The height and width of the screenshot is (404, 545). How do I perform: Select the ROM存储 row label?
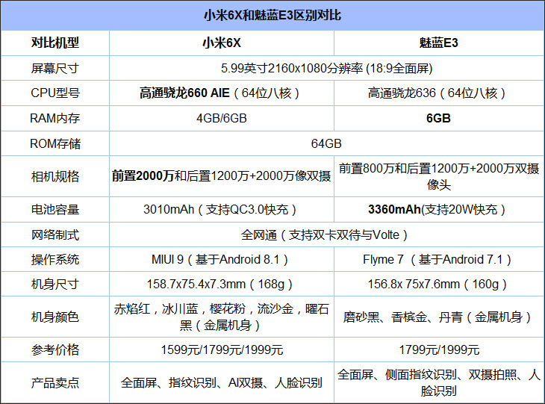point(55,143)
